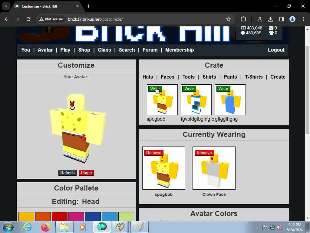Open Windows Explorer folder in taskbar
Image resolution: width=310 pixels, height=233 pixels.
[64, 227]
